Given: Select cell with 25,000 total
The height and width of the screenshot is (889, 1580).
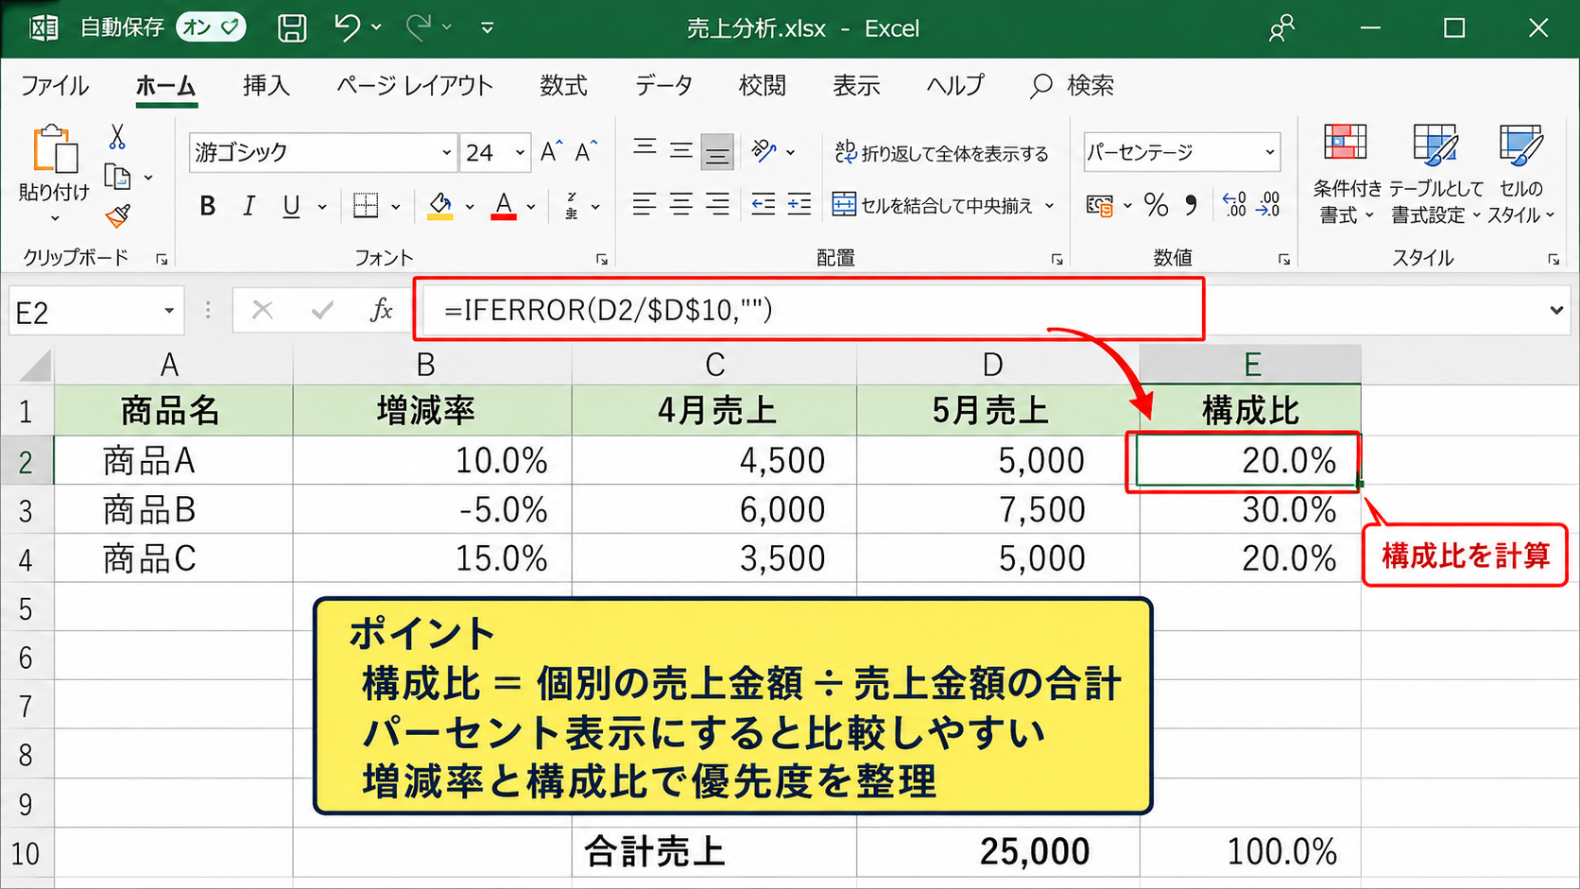Looking at the screenshot, I should click(x=998, y=852).
